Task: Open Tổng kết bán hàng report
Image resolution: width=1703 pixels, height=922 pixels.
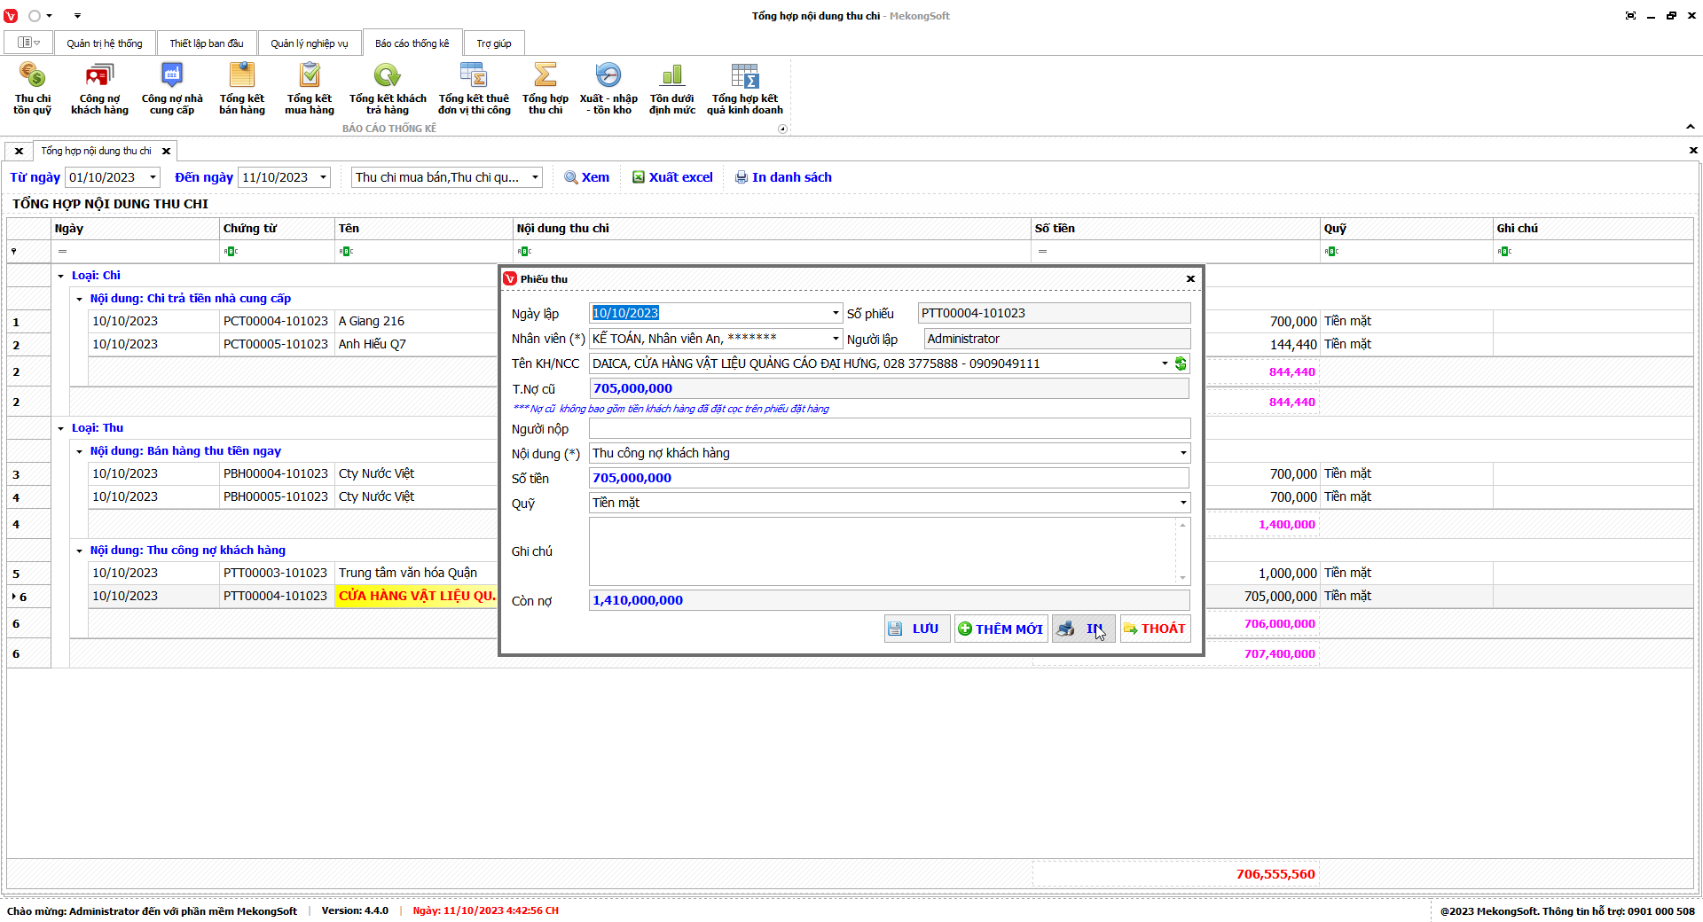Action: (242, 89)
